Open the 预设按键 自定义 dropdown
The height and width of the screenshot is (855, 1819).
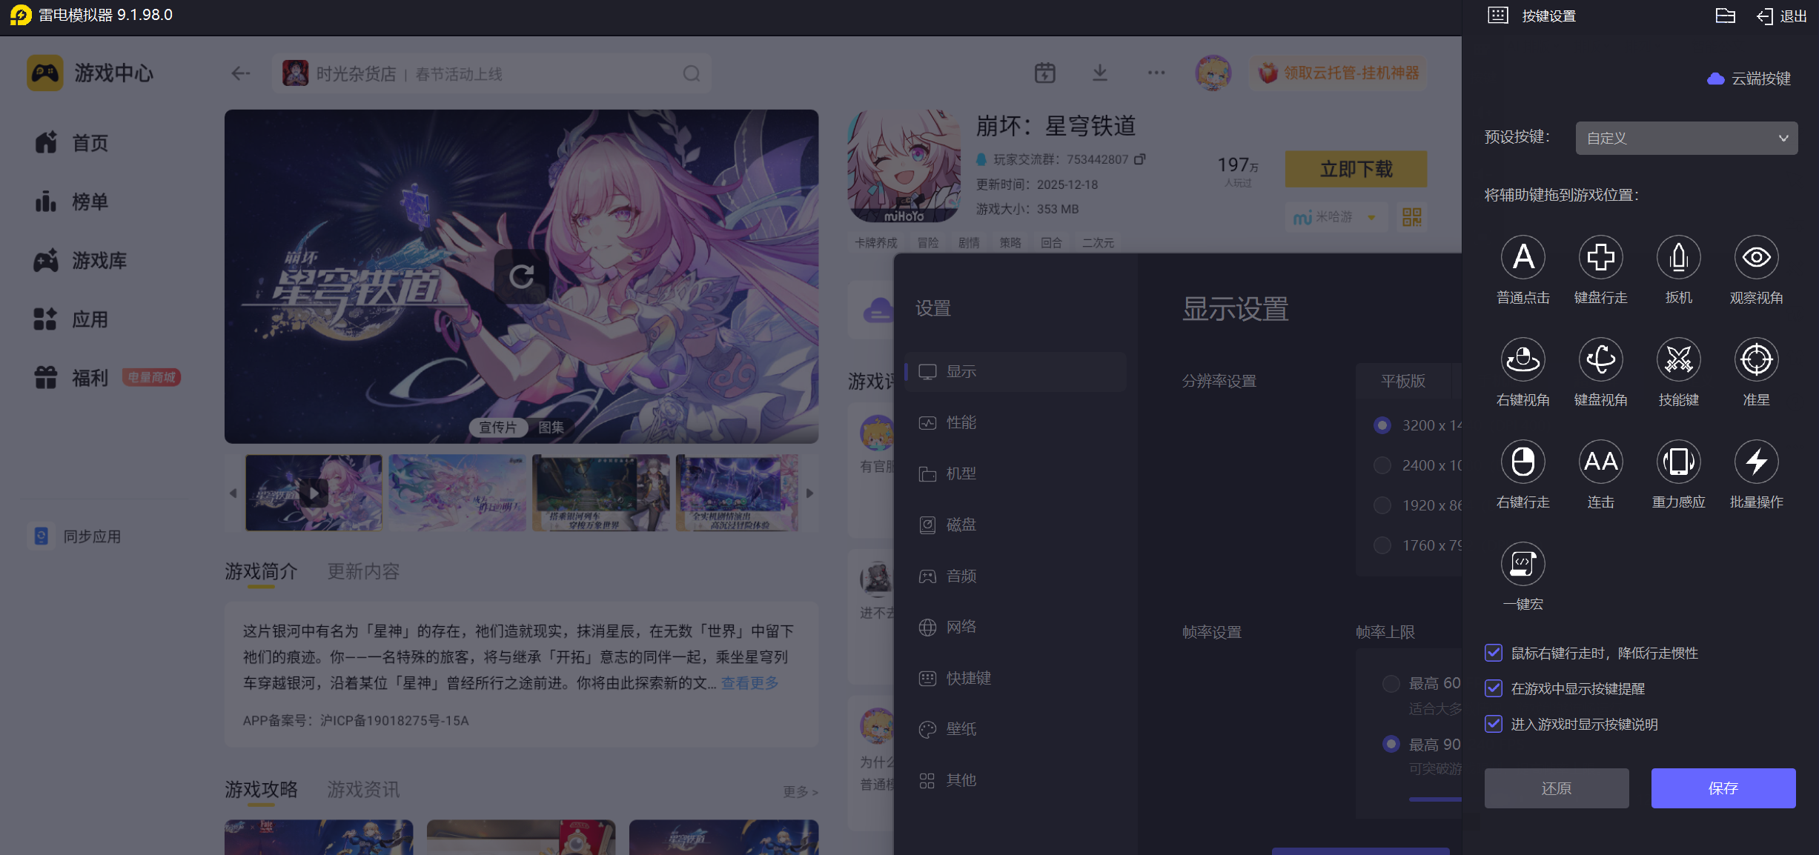tap(1686, 139)
